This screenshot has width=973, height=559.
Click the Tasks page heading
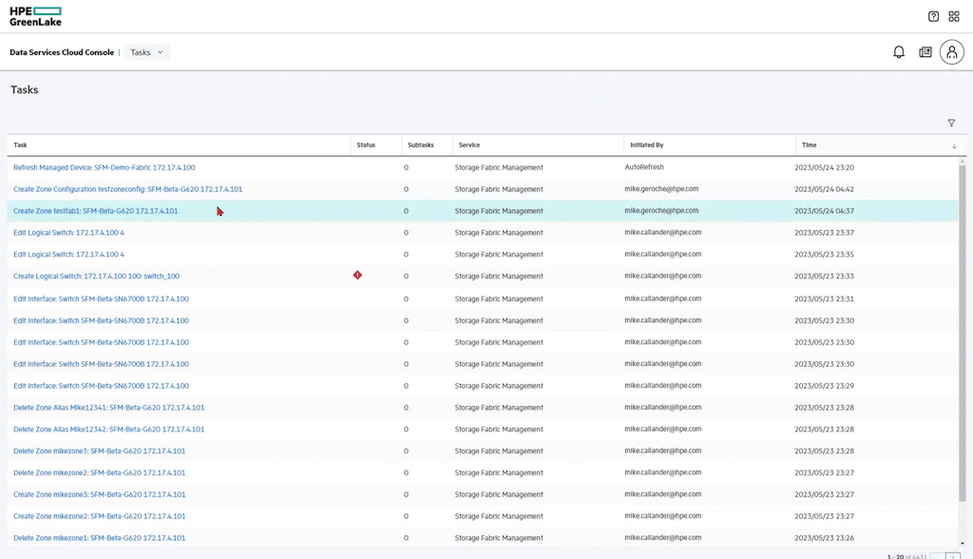click(24, 89)
